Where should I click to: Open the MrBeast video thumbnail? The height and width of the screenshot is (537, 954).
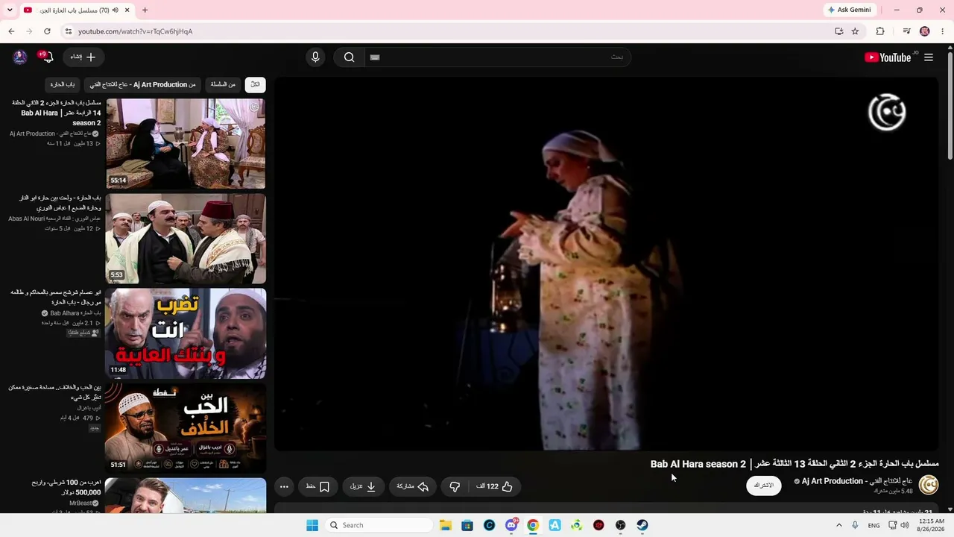click(186, 495)
